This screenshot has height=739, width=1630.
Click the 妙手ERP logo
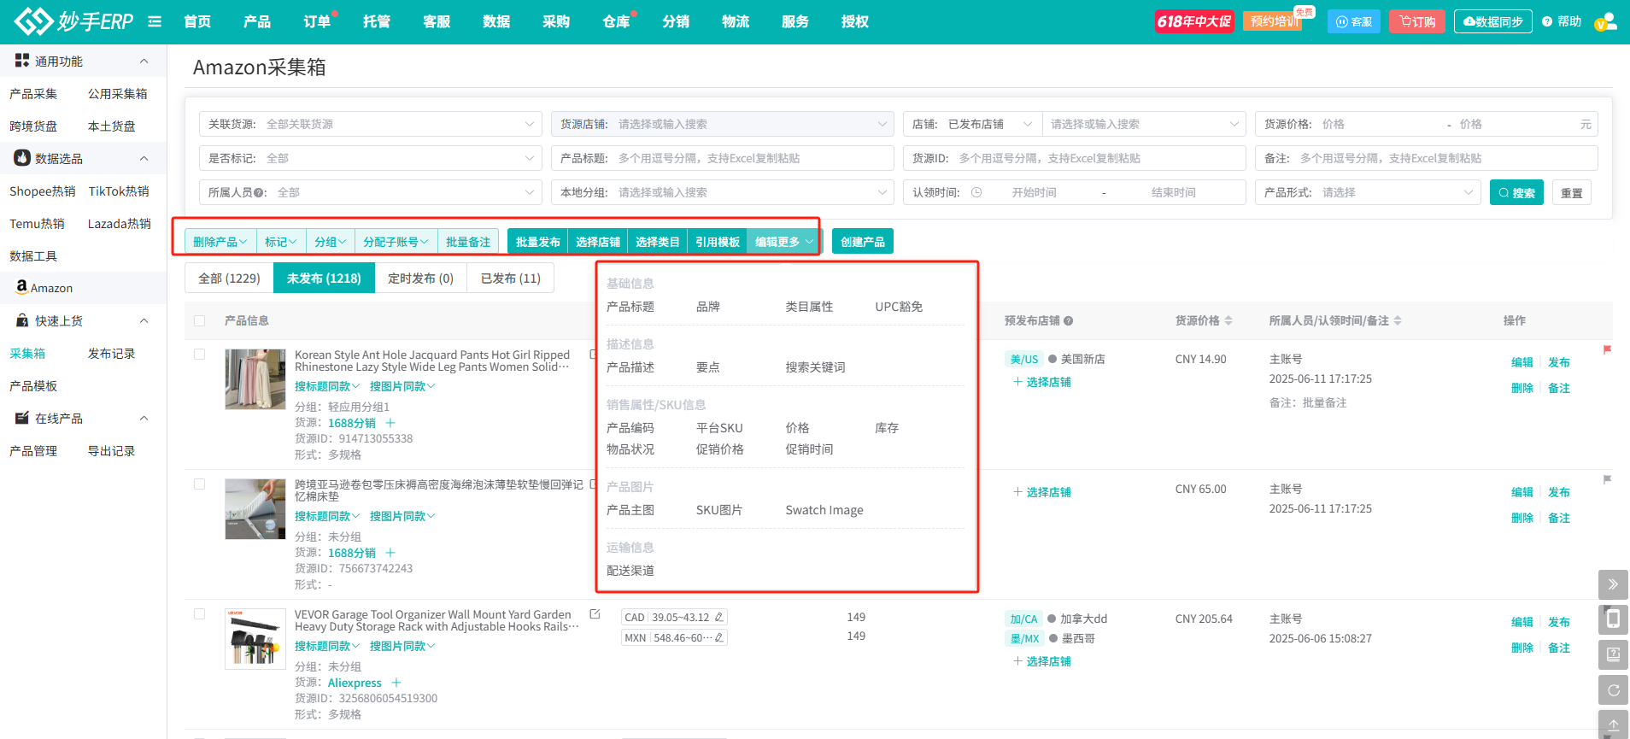[74, 21]
